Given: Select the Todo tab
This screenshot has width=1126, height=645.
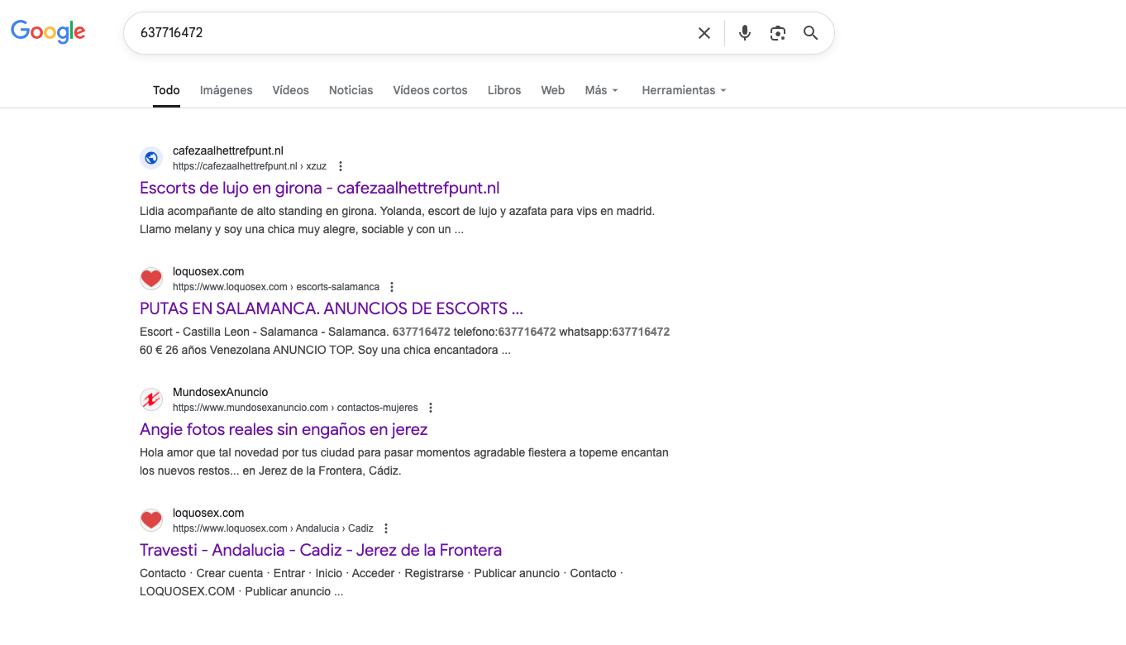Looking at the screenshot, I should pos(166,90).
